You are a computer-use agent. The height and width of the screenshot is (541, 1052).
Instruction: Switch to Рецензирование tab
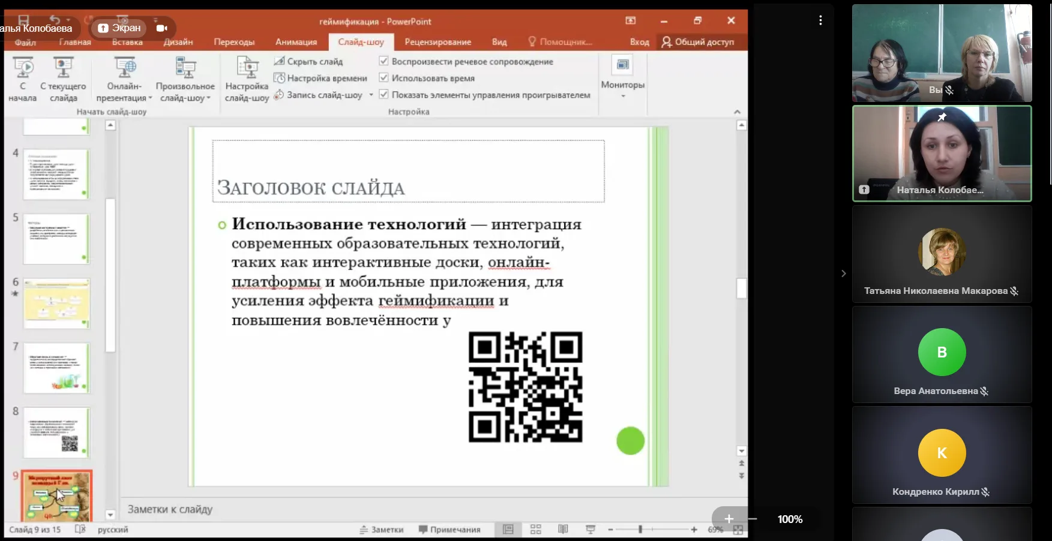point(437,42)
